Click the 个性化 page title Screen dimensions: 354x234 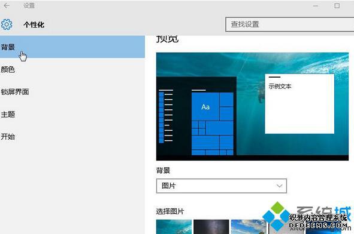pos(34,24)
